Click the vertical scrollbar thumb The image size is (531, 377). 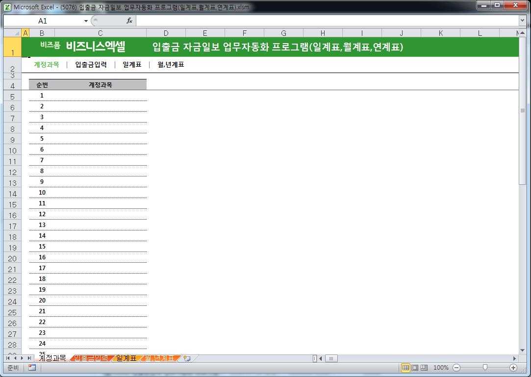(522, 110)
